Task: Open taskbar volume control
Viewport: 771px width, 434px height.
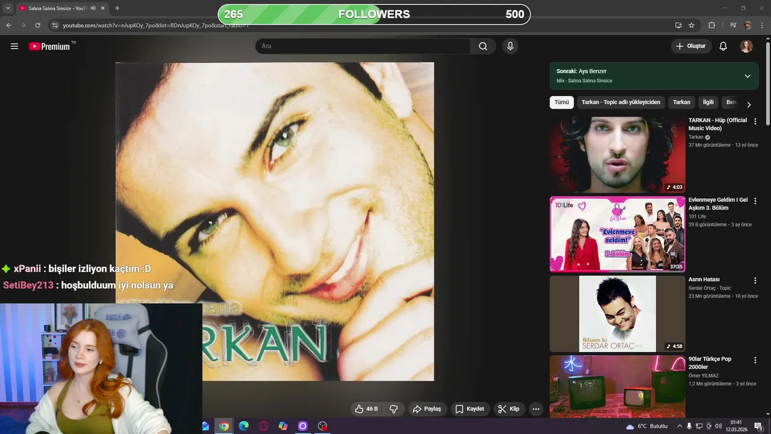Action: click(x=718, y=426)
